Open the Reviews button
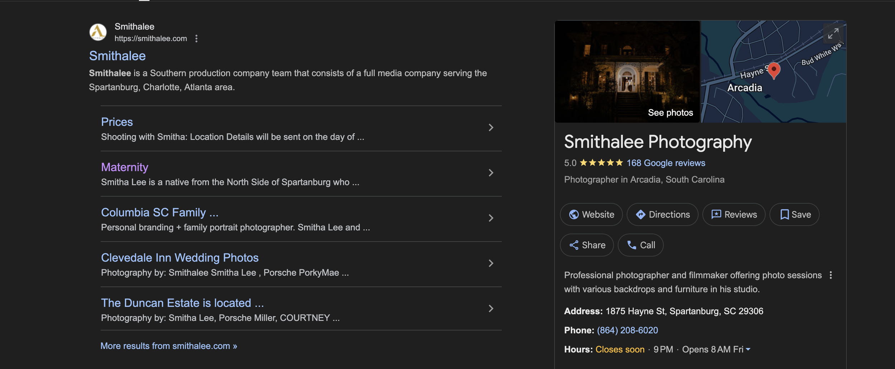This screenshot has width=895, height=369. (x=734, y=214)
